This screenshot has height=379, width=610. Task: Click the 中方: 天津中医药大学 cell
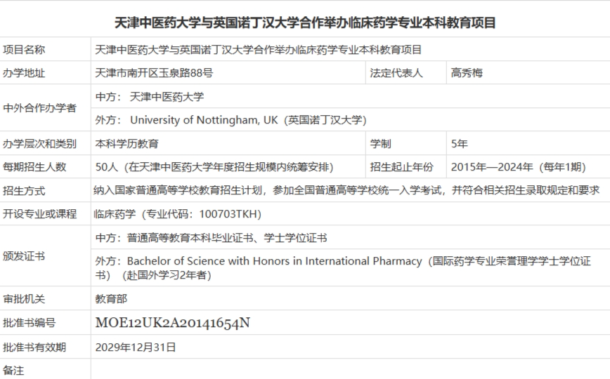pyautogui.click(x=150, y=96)
